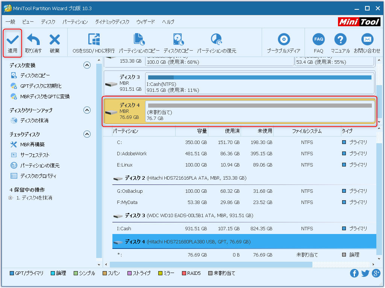Expand pending operation ディスク4を抹消
Viewport: 385px width, 288px height.
(11, 198)
